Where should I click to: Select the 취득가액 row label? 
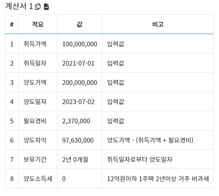[x=35, y=44]
